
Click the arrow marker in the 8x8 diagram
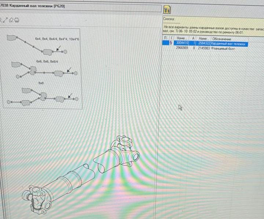coord(71,95)
